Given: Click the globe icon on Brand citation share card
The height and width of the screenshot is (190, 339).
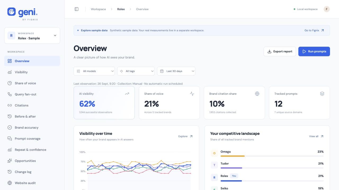Looking at the screenshot, I should (x=257, y=94).
